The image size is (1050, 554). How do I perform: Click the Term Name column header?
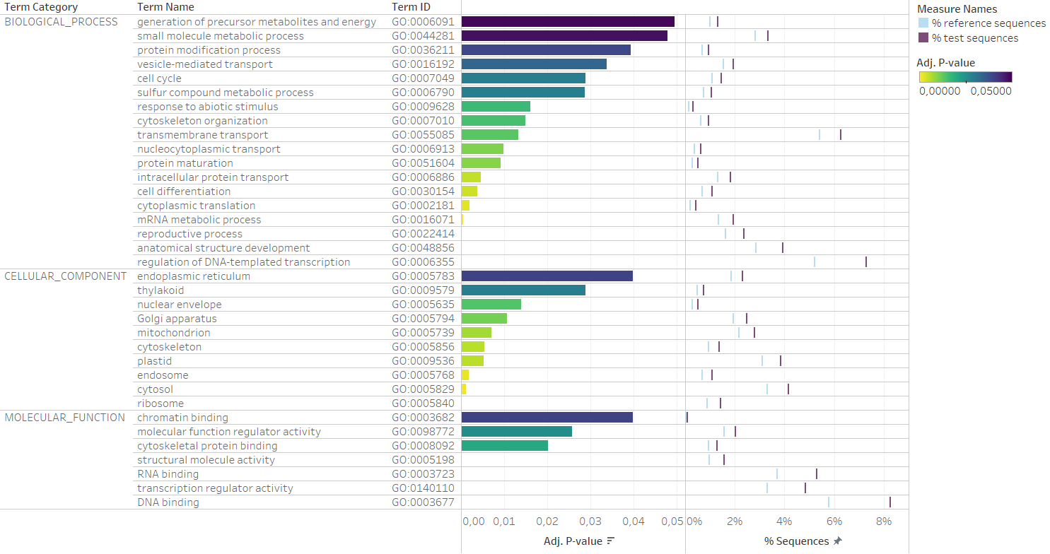(x=165, y=7)
